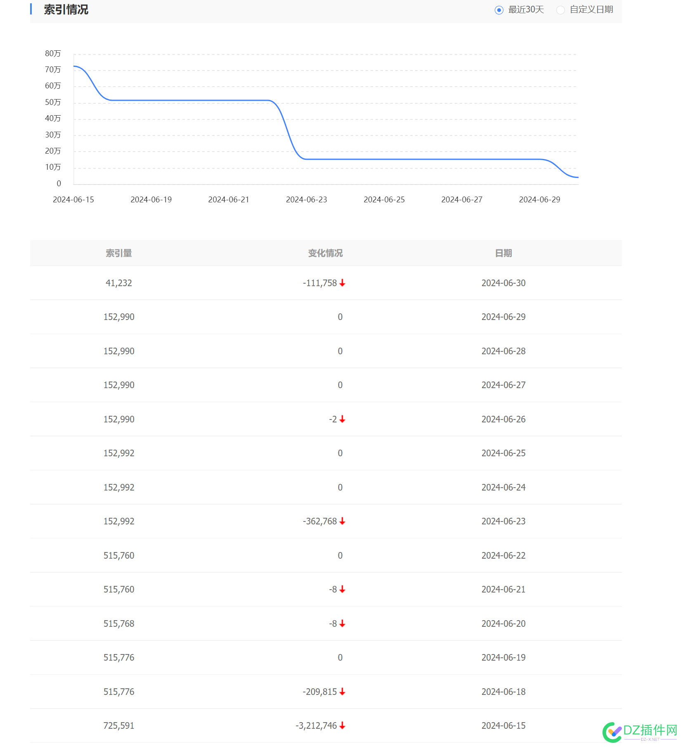Click the index value in the 2024-06-29 row
This screenshot has width=685, height=749.
(x=119, y=317)
